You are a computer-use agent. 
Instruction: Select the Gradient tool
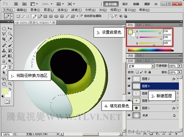[10, 56]
